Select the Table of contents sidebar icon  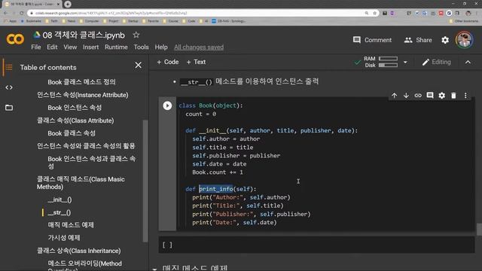pyautogui.click(x=9, y=67)
